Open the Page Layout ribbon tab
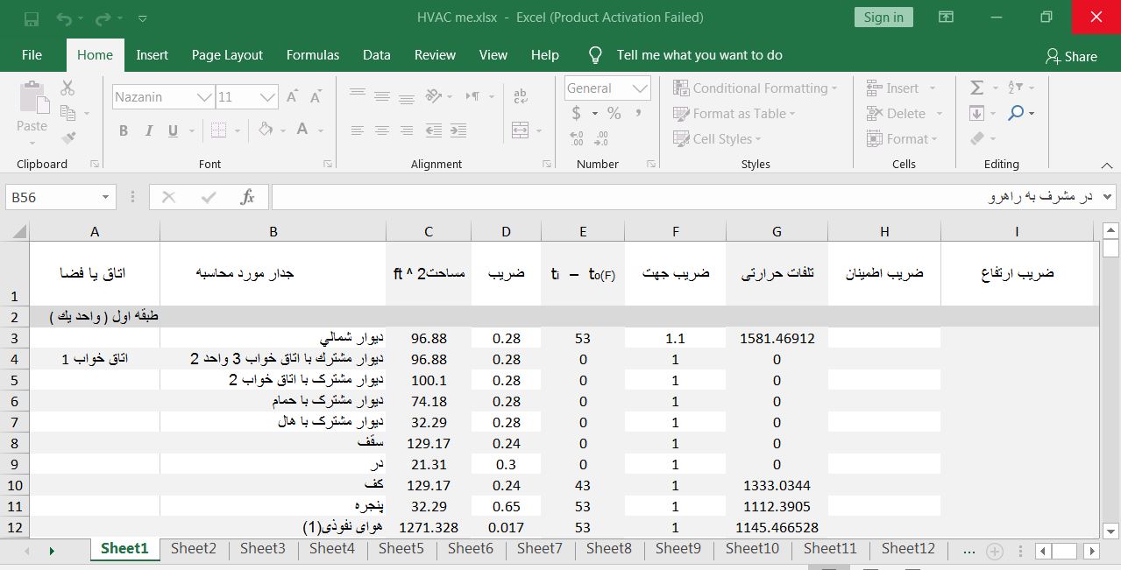 [x=227, y=54]
